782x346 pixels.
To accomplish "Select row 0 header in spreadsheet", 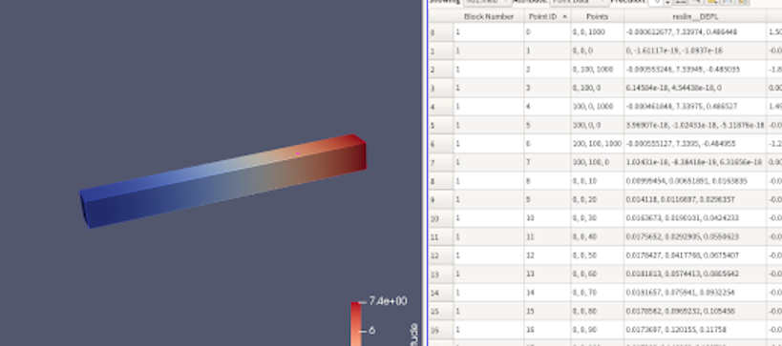I will coord(441,31).
